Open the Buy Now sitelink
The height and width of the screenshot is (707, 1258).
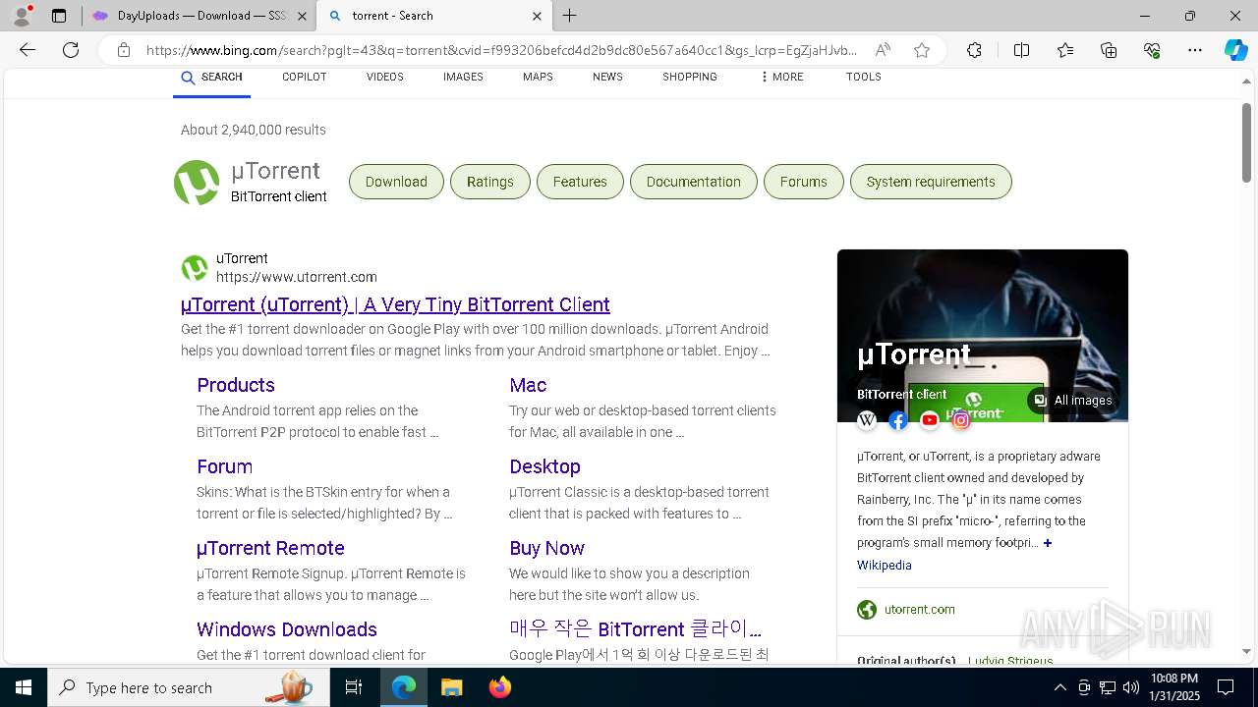(x=546, y=548)
